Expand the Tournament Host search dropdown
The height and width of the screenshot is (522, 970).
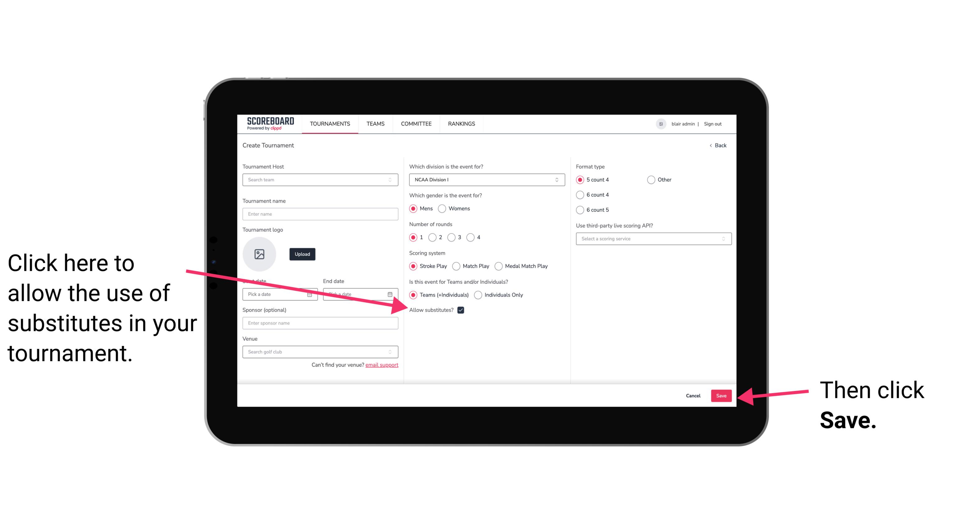click(393, 180)
